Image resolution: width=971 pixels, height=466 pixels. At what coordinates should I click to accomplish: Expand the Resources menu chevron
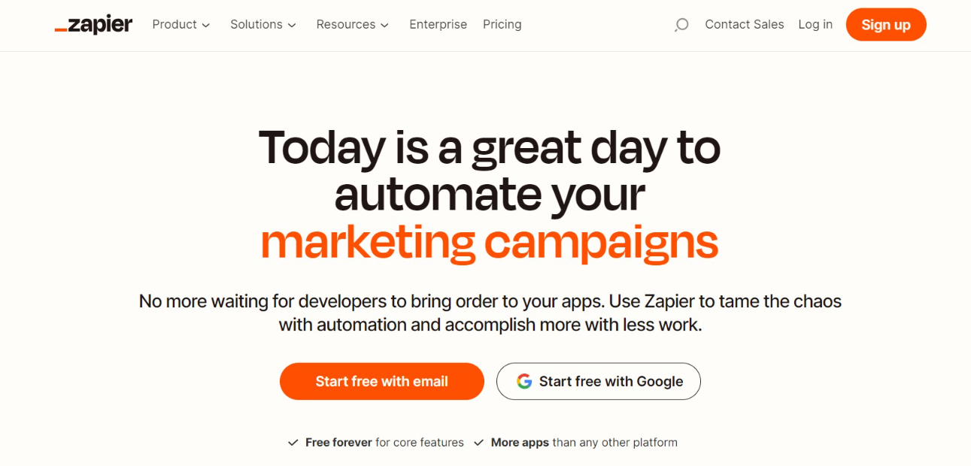point(384,26)
